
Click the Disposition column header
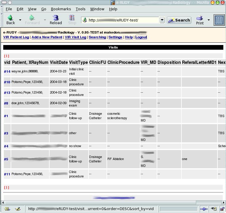pos(169,62)
